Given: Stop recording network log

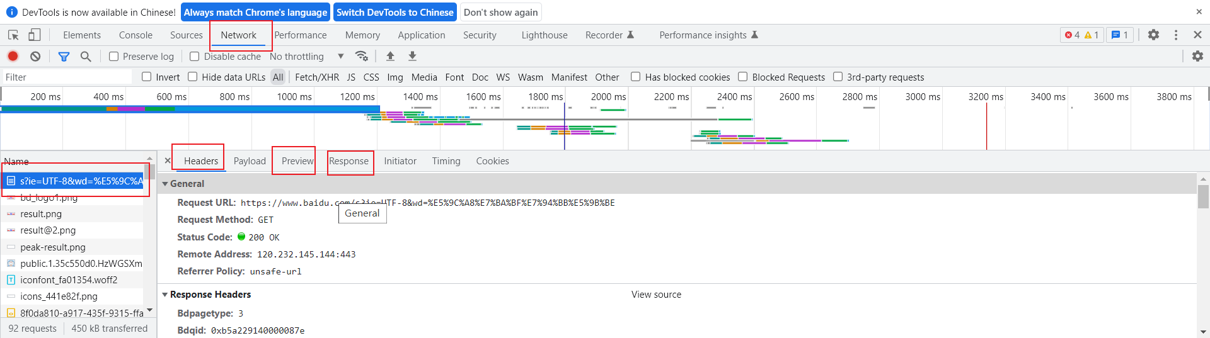Looking at the screenshot, I should pyautogui.click(x=13, y=56).
